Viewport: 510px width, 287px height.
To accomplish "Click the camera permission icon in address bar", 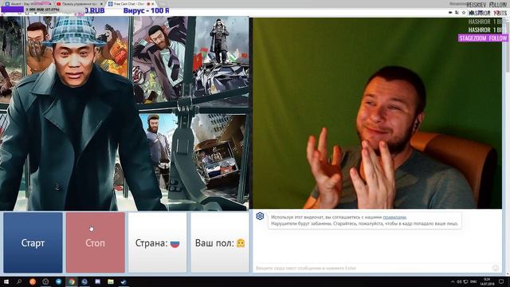I will click(x=450, y=13).
